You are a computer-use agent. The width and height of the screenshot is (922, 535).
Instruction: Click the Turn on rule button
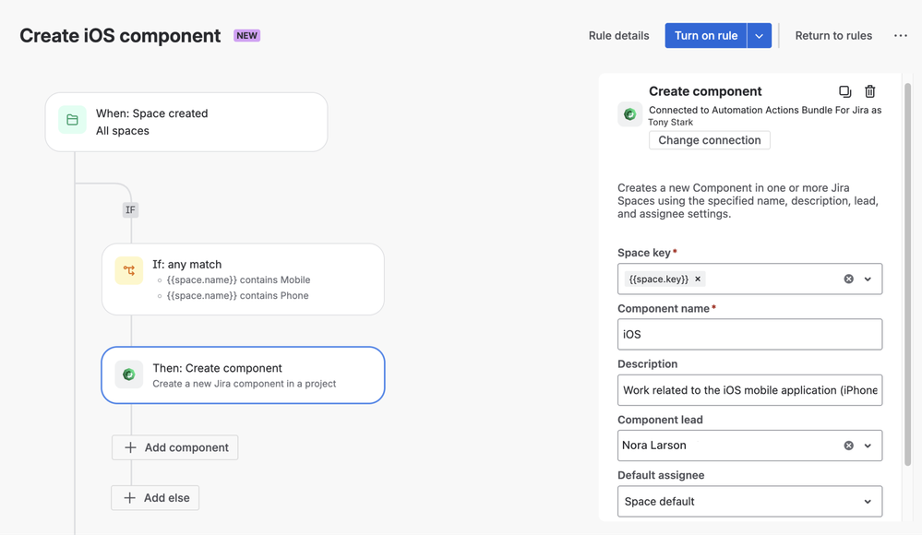click(x=705, y=35)
